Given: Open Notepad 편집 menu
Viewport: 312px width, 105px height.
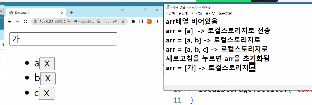Looking at the screenshot, I should pyautogui.click(x=183, y=13).
